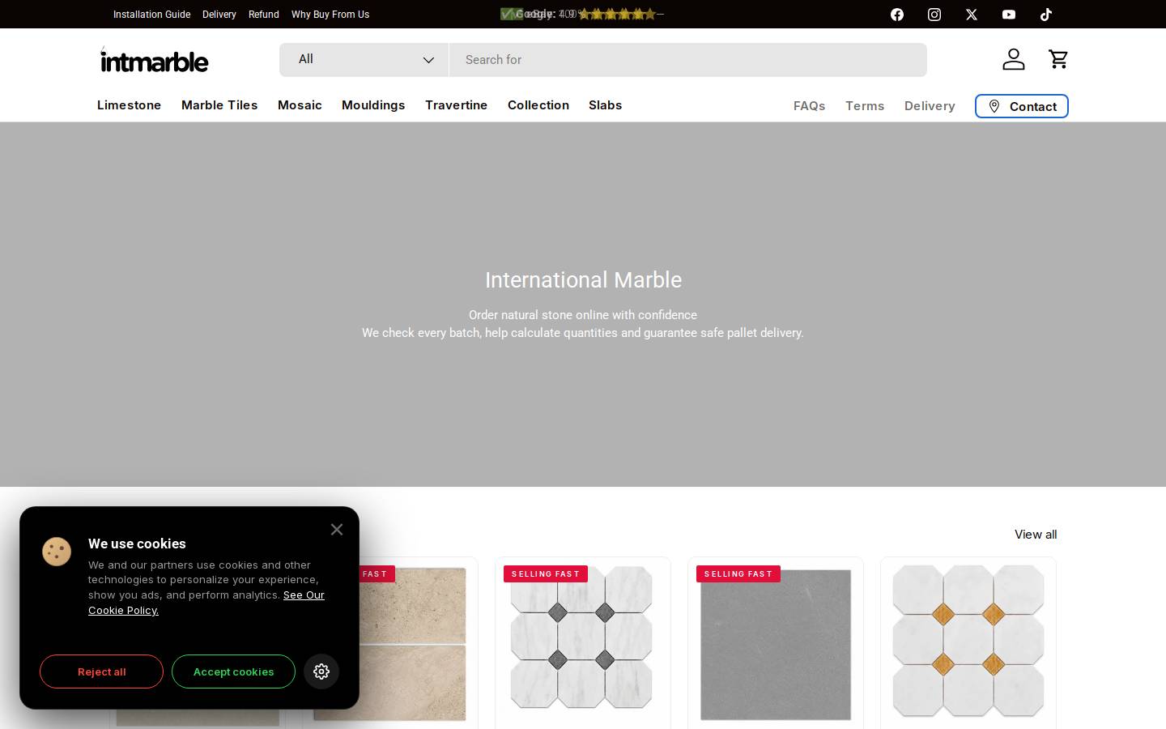Open the Facebook page icon

897,15
